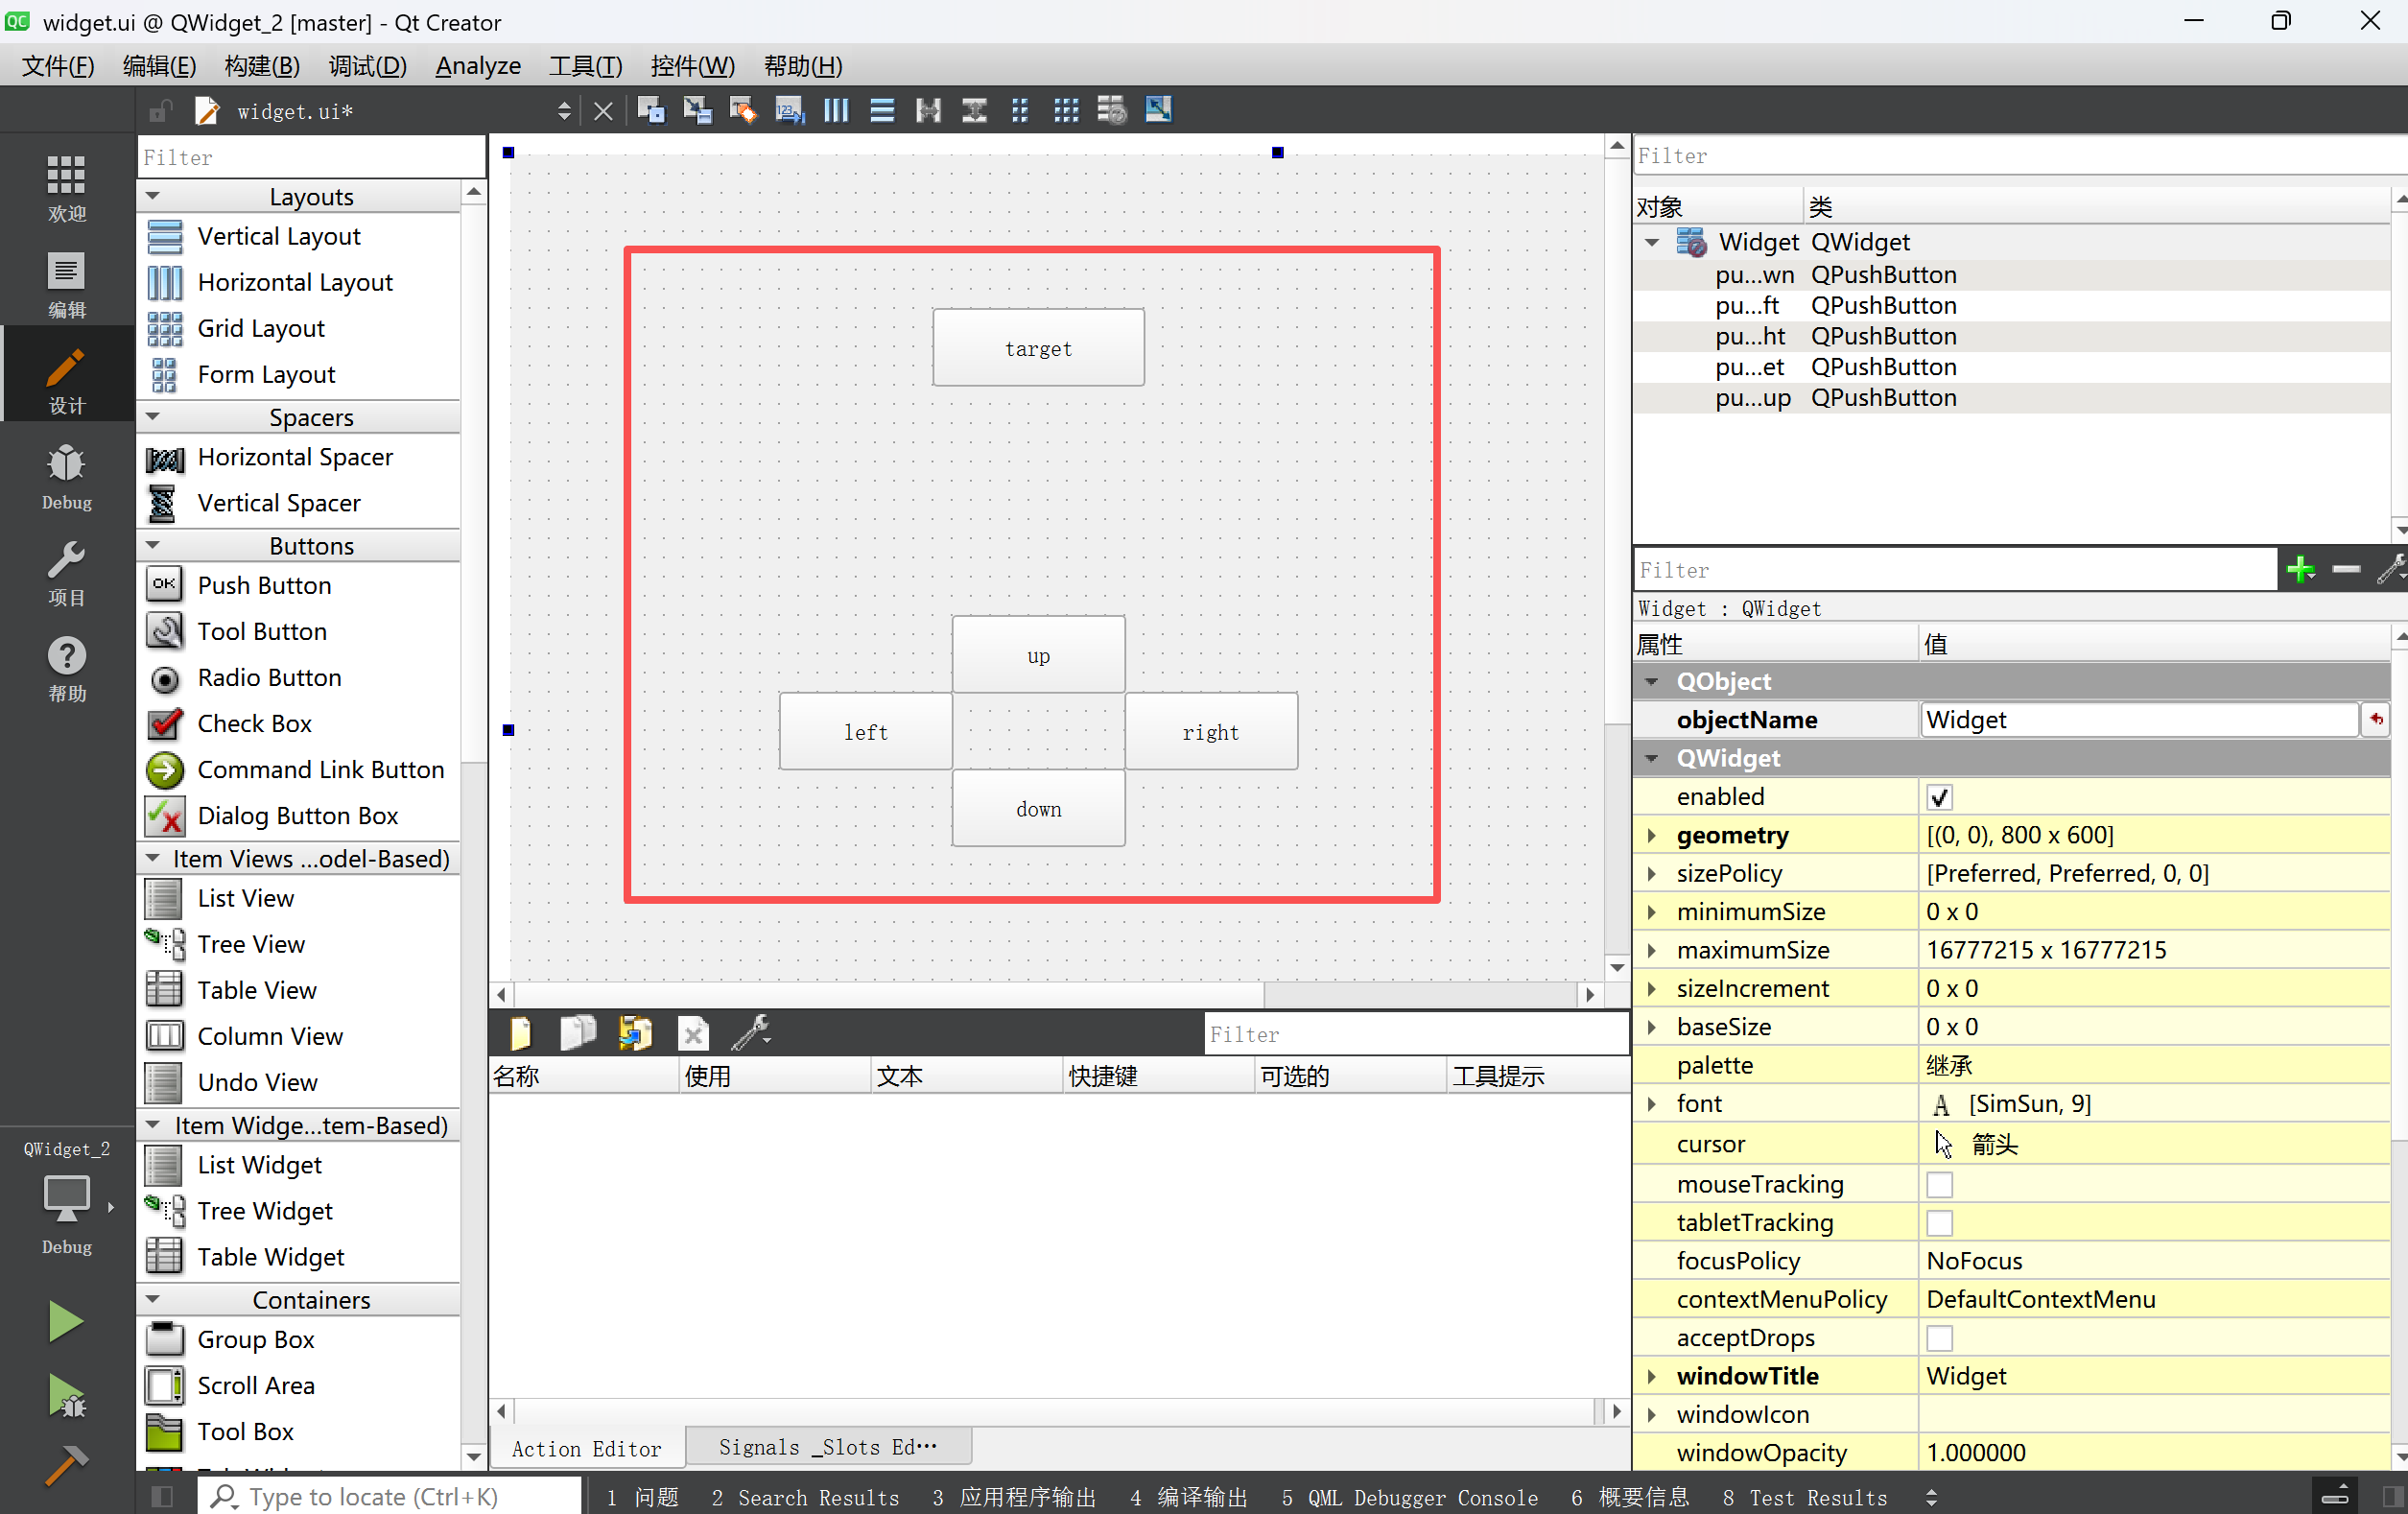Open the Analyze menu
This screenshot has width=2408, height=1514.
[477, 66]
